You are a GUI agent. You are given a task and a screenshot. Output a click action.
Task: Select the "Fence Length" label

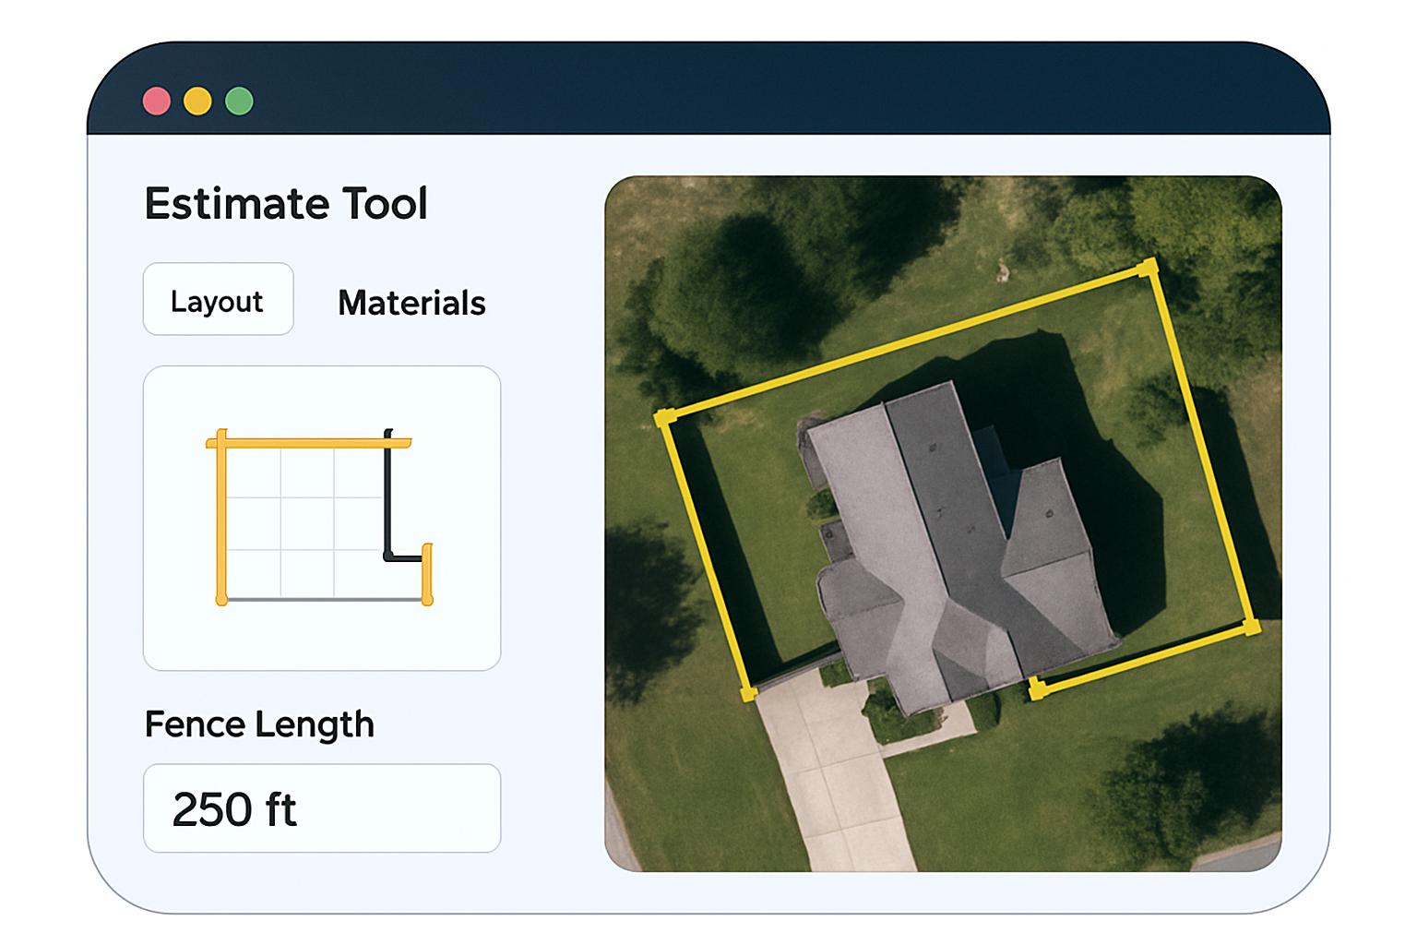click(x=259, y=724)
